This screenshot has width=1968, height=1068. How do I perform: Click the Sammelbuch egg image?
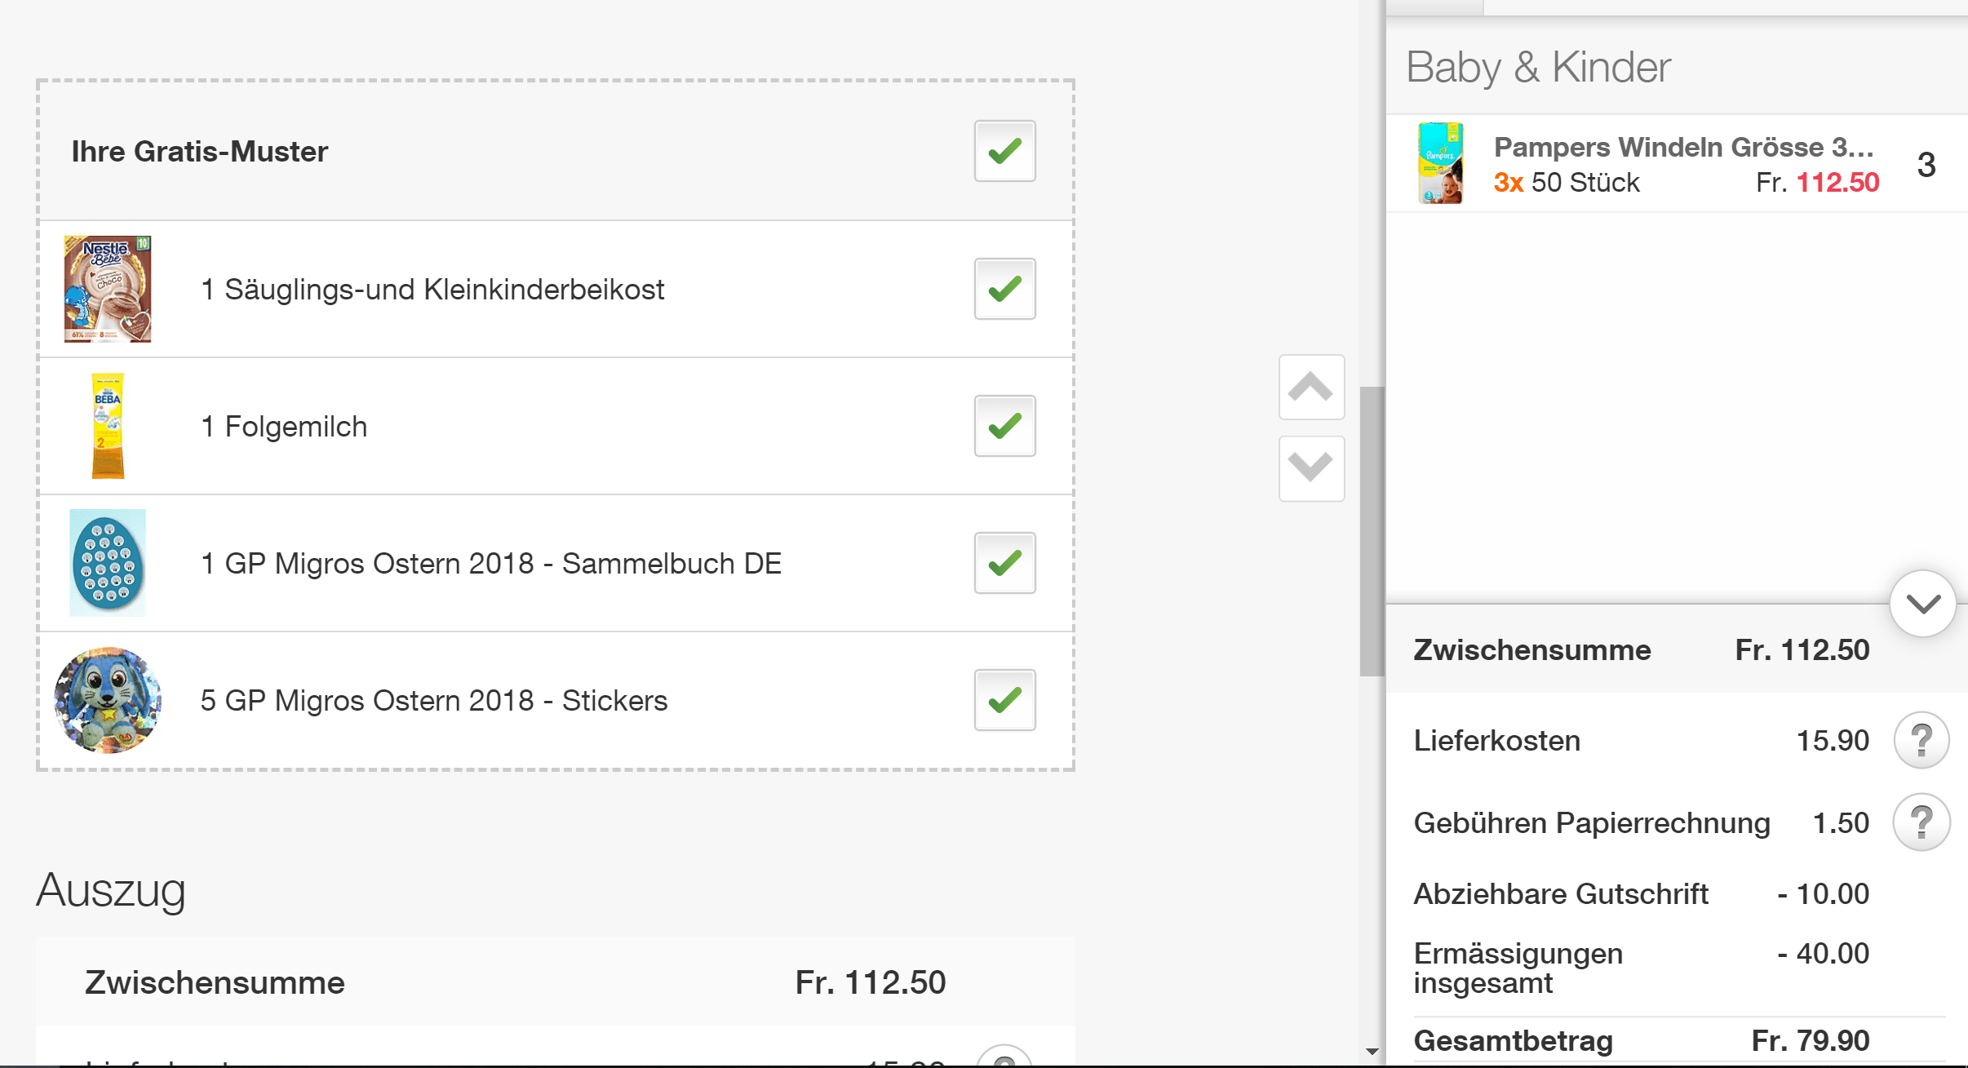point(108,563)
